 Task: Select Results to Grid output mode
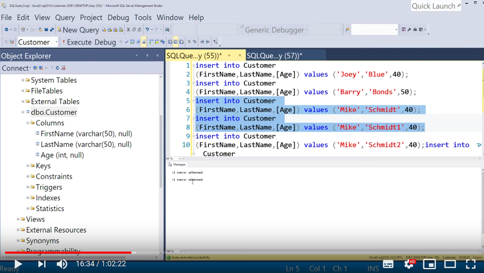(175, 42)
